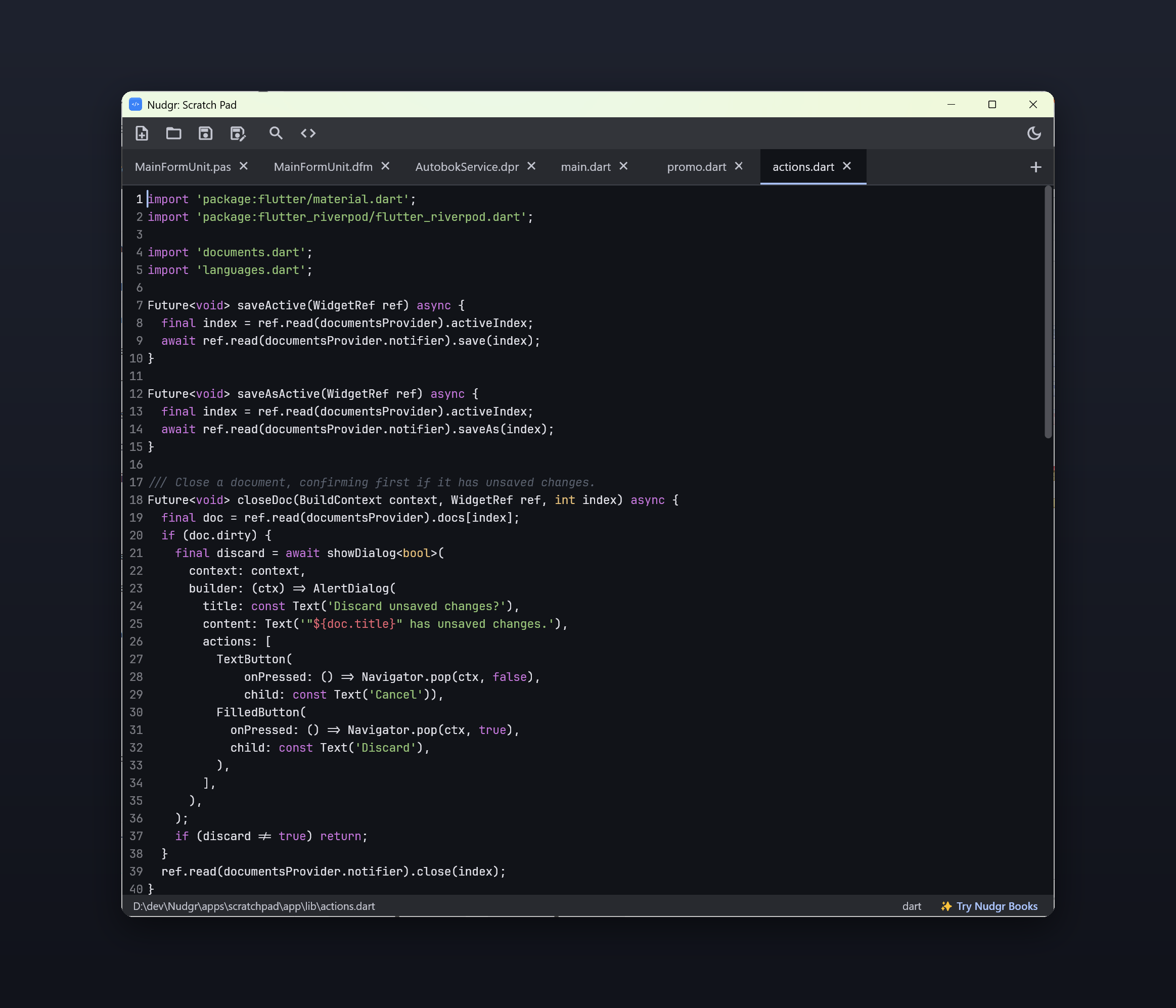Click TextButton on line 27
This screenshot has width=1176, height=1008.
[251, 660]
